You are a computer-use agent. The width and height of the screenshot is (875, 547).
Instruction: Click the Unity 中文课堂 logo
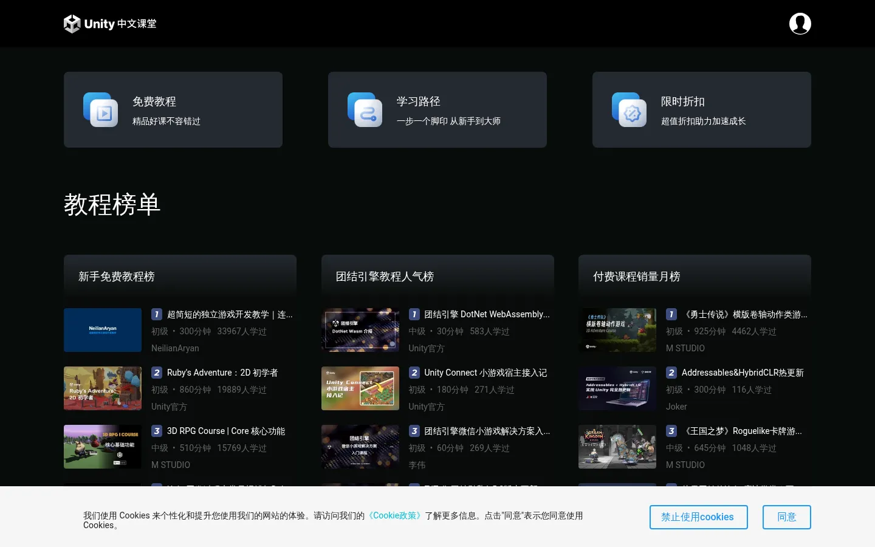[110, 24]
